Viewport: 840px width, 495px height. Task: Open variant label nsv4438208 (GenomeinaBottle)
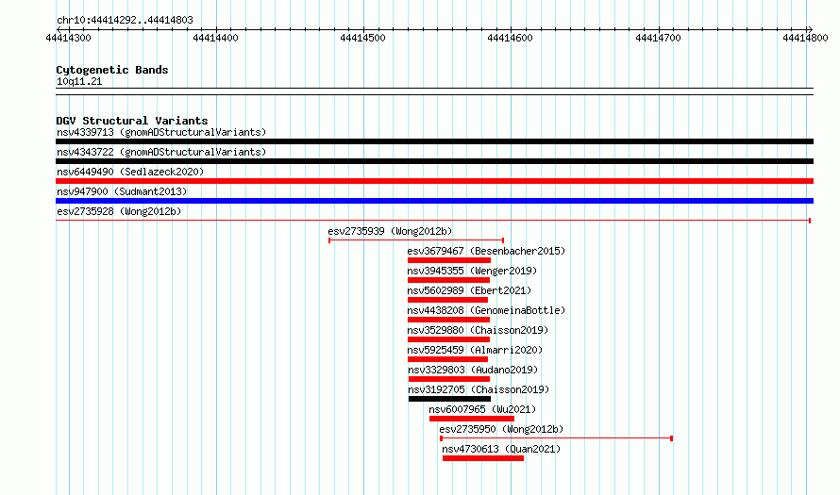486,310
